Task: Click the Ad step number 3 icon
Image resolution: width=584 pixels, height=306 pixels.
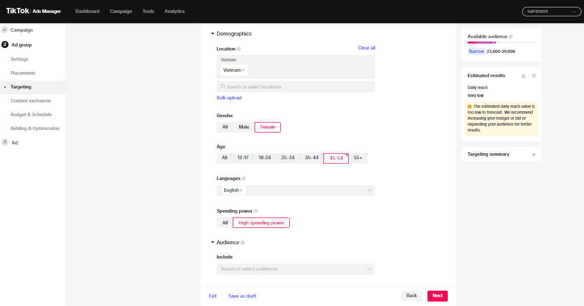Action: (x=5, y=142)
